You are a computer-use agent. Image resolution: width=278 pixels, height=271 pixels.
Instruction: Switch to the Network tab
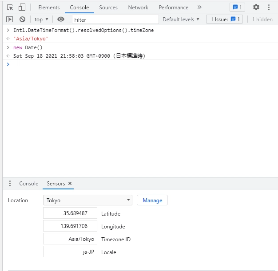tap(138, 8)
